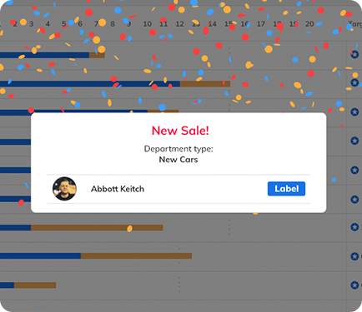Click the Target column header
The image size is (362, 312).
[355, 24]
